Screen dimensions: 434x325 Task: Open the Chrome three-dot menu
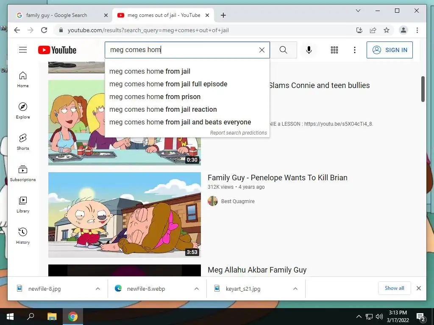click(417, 30)
